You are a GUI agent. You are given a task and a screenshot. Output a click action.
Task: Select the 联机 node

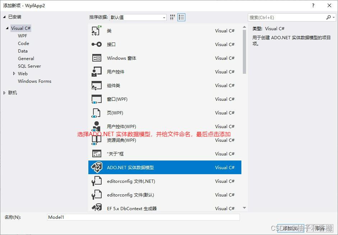click(13, 92)
